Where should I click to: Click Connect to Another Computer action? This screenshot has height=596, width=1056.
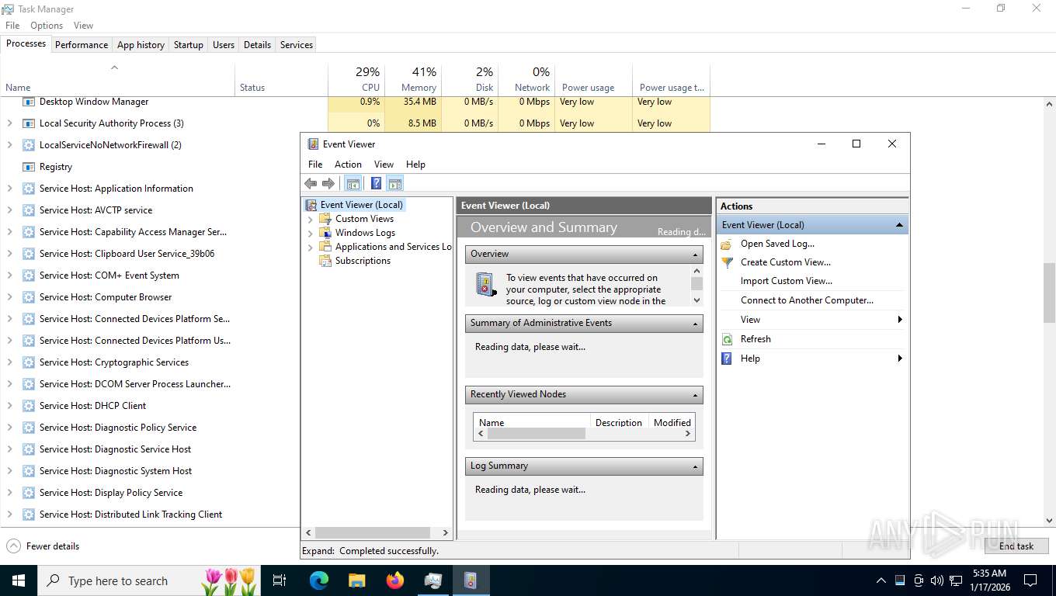point(807,300)
